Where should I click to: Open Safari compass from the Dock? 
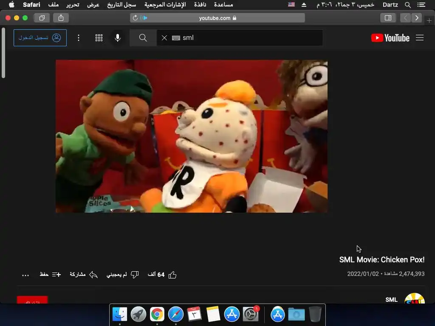(x=175, y=315)
